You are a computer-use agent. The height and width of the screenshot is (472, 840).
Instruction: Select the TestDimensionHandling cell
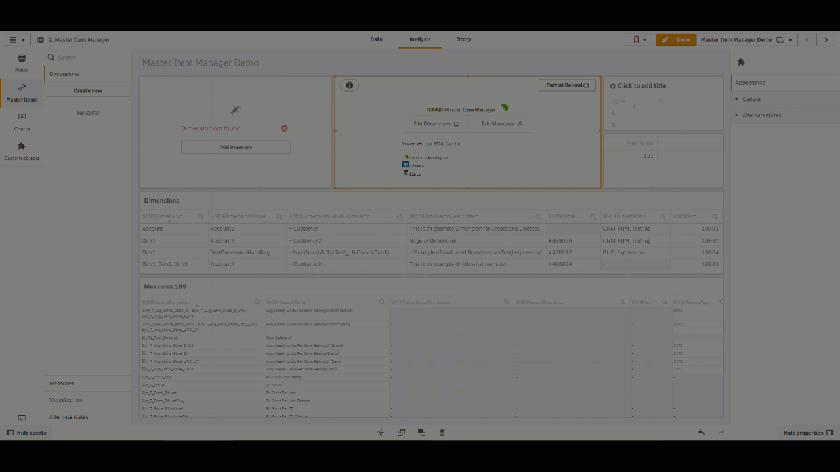pyautogui.click(x=247, y=252)
